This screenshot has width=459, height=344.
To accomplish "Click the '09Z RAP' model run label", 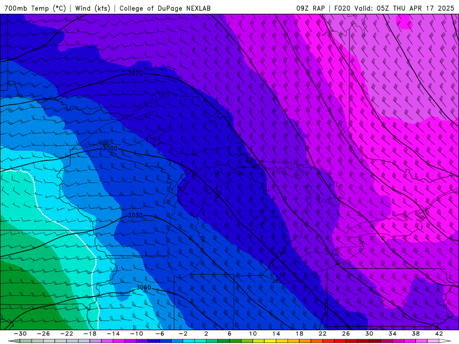I will pyautogui.click(x=310, y=8).
